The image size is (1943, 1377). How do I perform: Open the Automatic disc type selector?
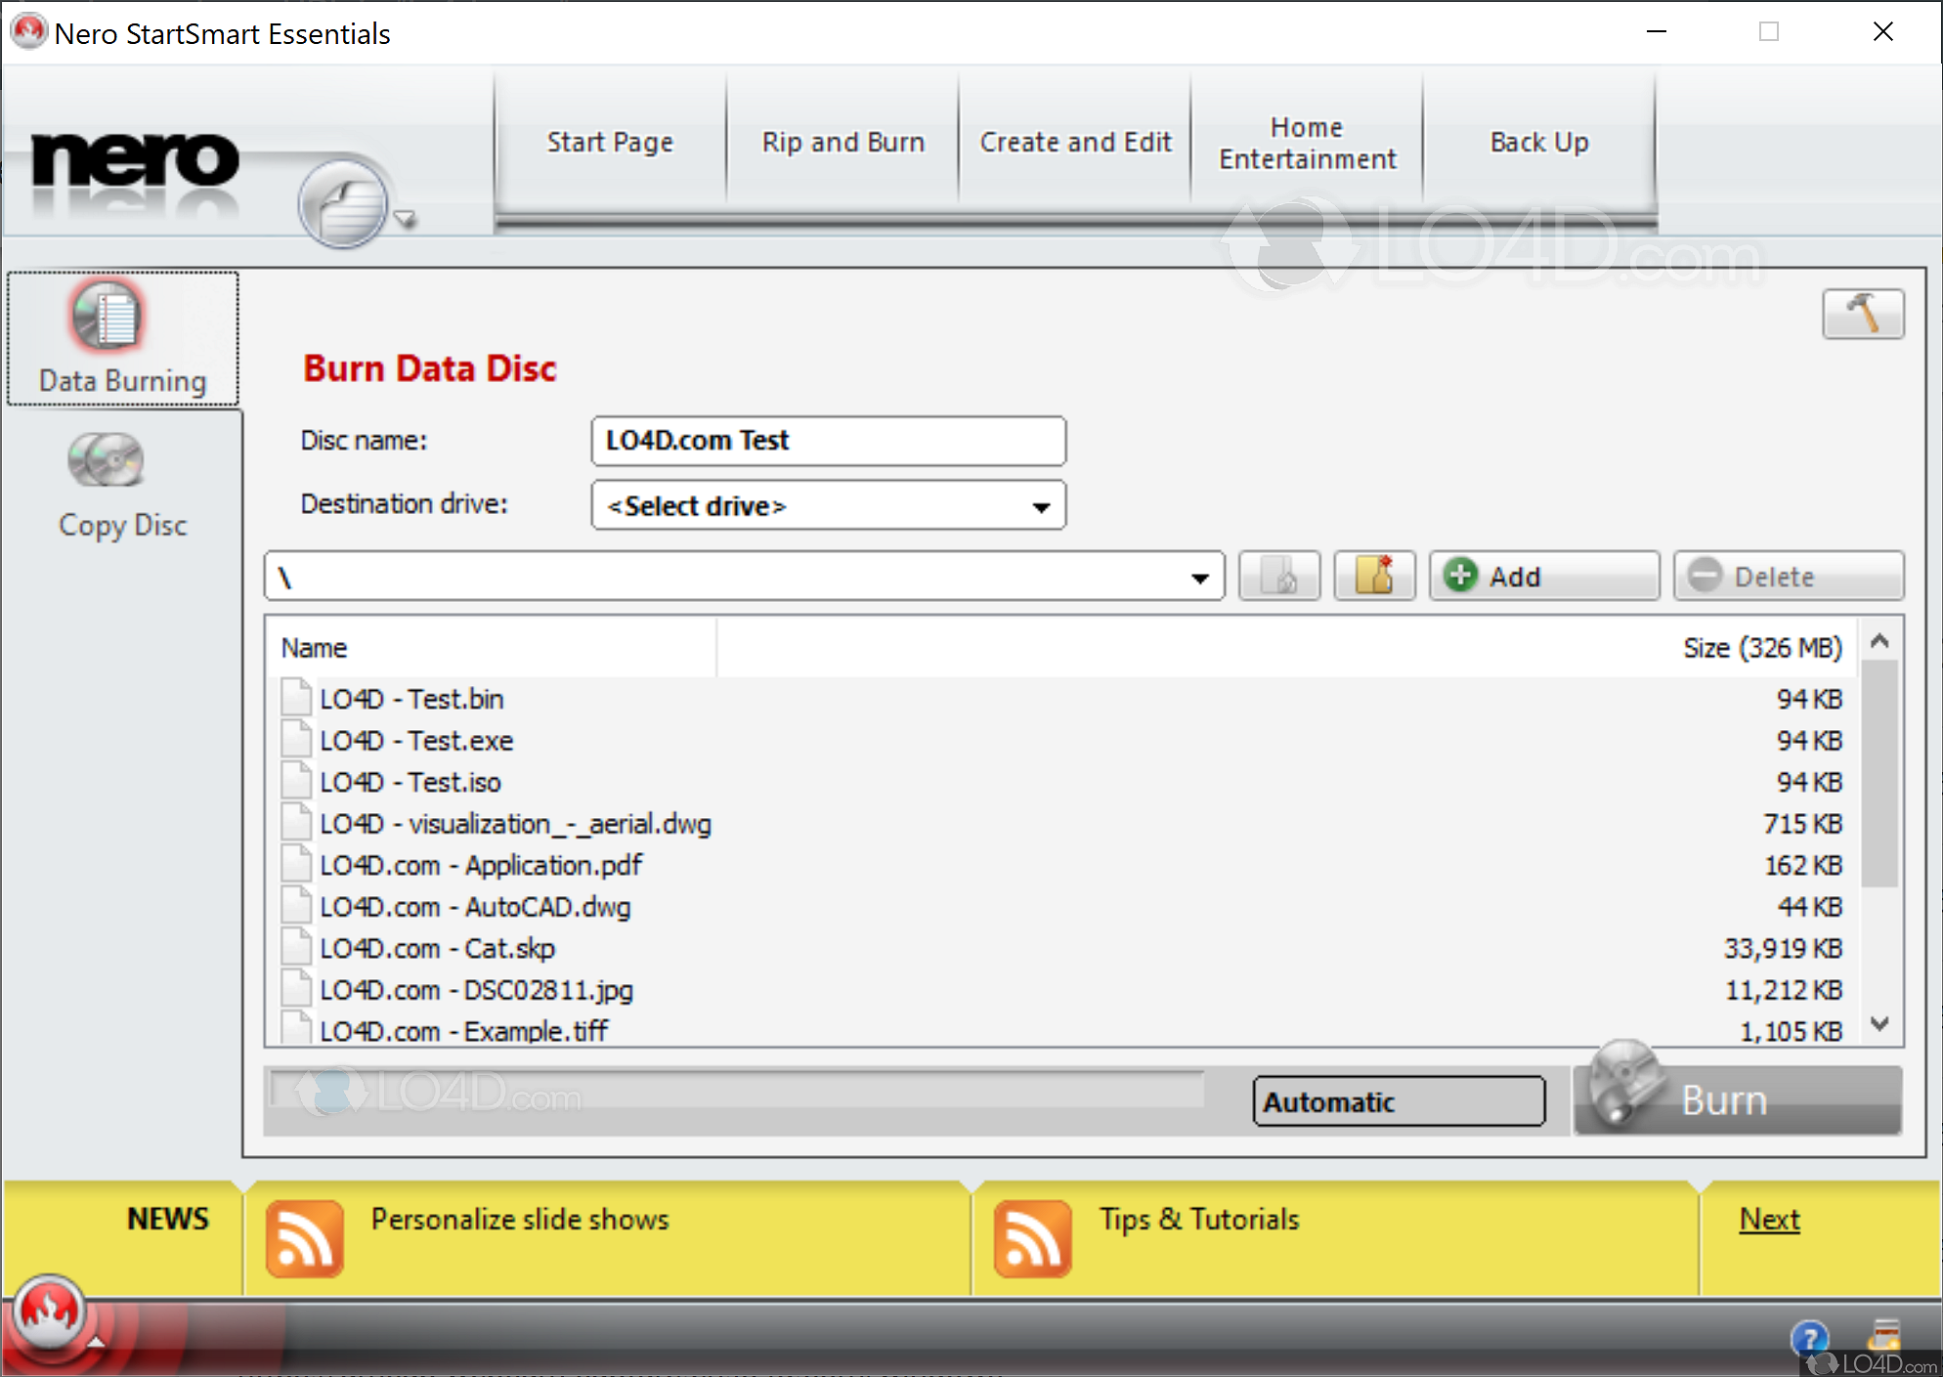1399,1101
